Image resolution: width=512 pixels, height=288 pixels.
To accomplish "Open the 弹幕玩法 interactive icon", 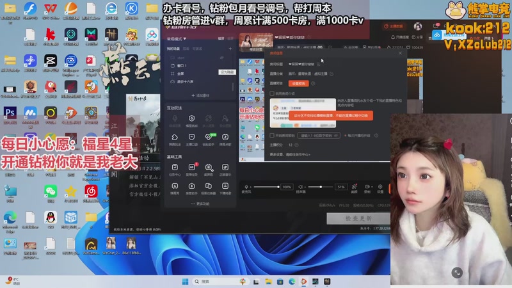I will point(175,137).
